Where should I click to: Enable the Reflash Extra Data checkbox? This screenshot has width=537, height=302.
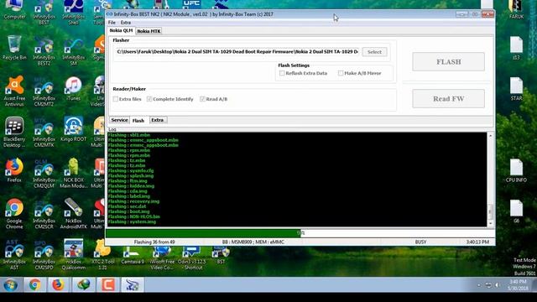(282, 73)
